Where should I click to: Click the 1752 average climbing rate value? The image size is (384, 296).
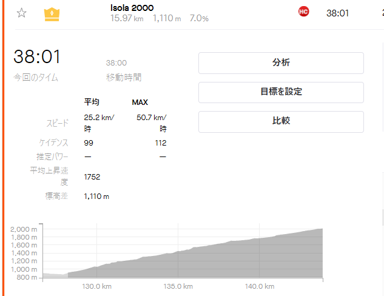point(92,177)
